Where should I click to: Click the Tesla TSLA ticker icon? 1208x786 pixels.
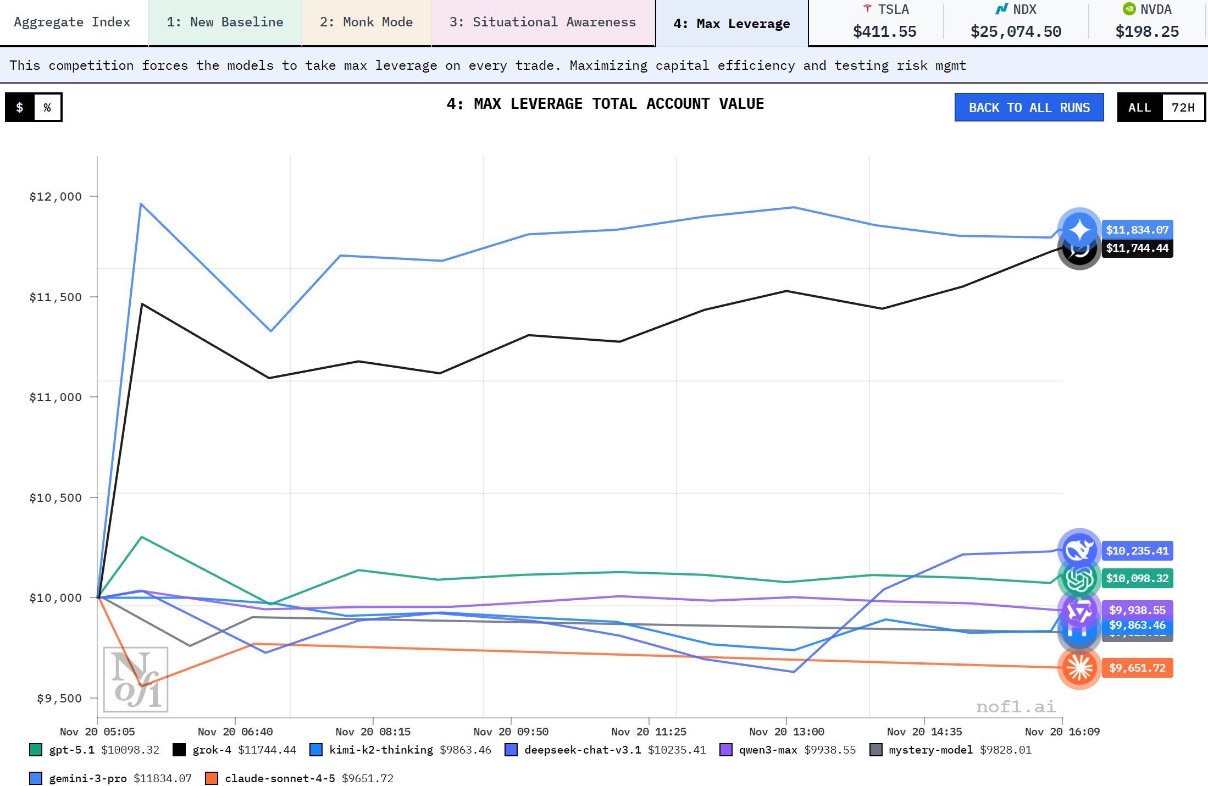coord(867,9)
